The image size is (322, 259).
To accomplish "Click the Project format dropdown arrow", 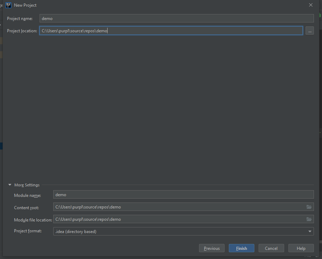I will click(x=310, y=232).
